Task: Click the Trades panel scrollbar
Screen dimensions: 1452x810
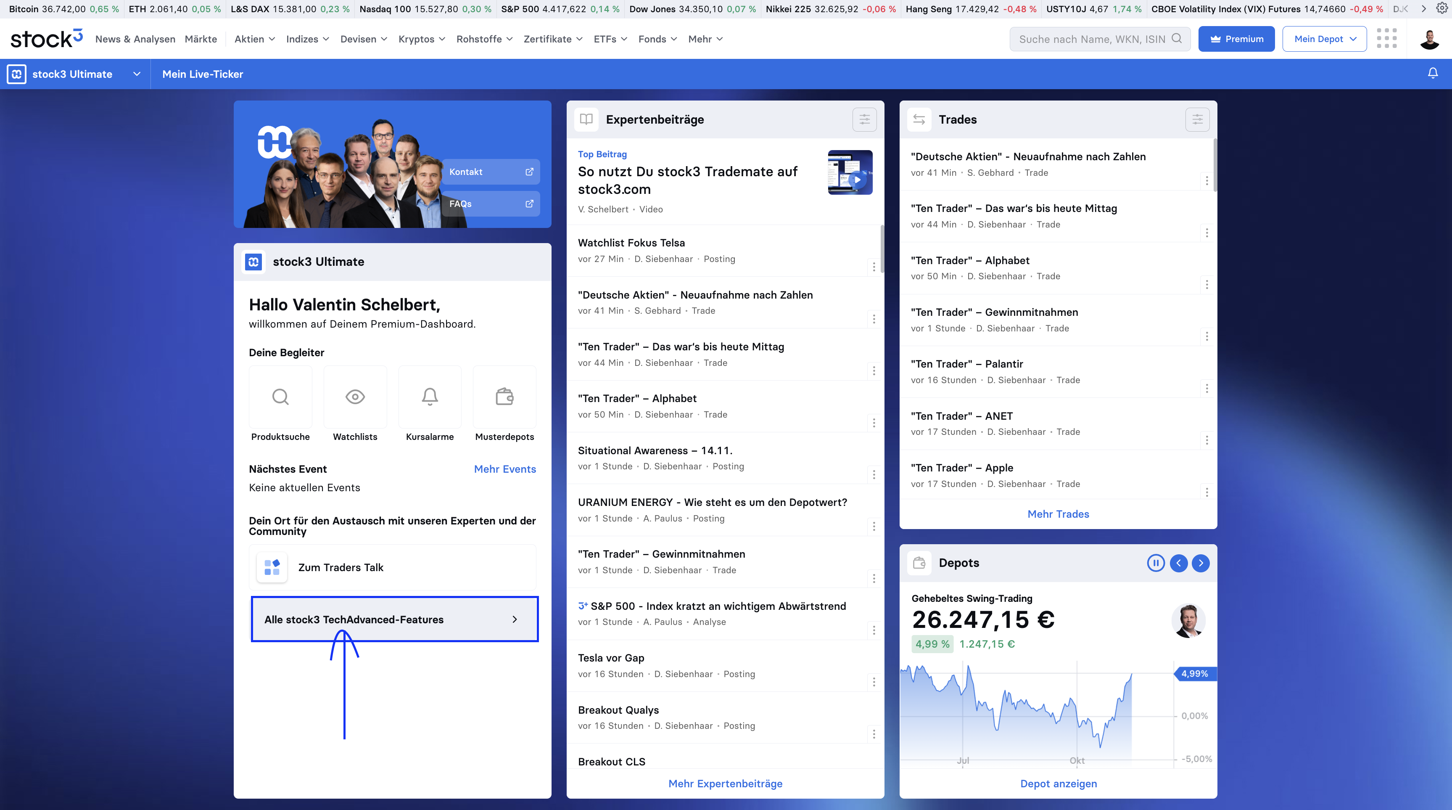Action: [x=1215, y=165]
